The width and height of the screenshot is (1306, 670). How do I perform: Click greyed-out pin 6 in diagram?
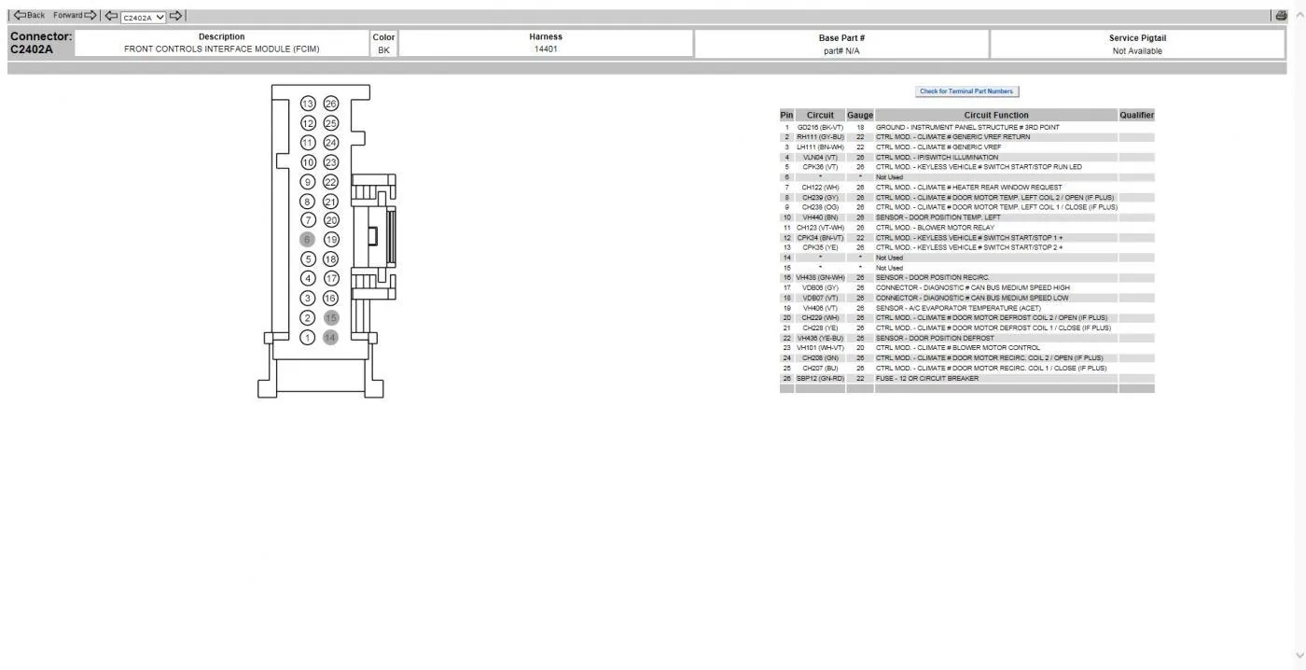tap(308, 240)
